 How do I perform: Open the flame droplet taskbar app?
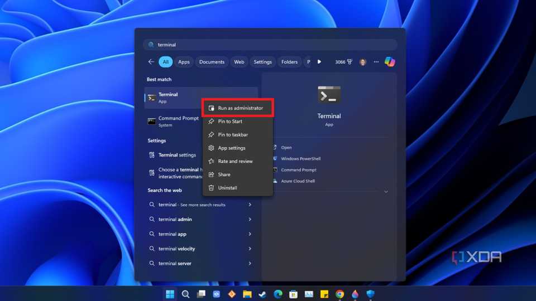click(355, 294)
